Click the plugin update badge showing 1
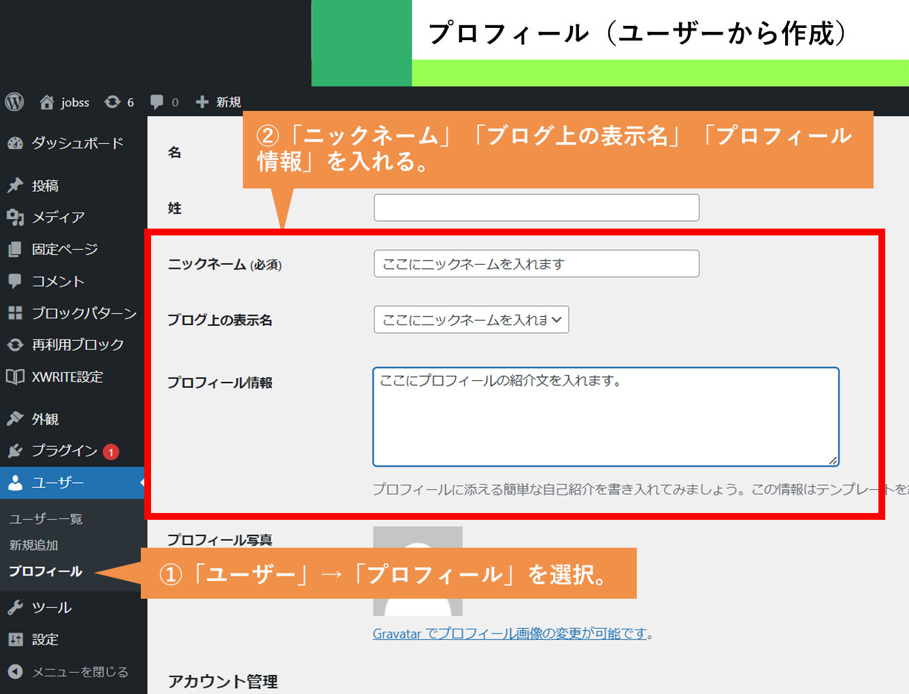Viewport: 909px width, 694px height. click(111, 452)
